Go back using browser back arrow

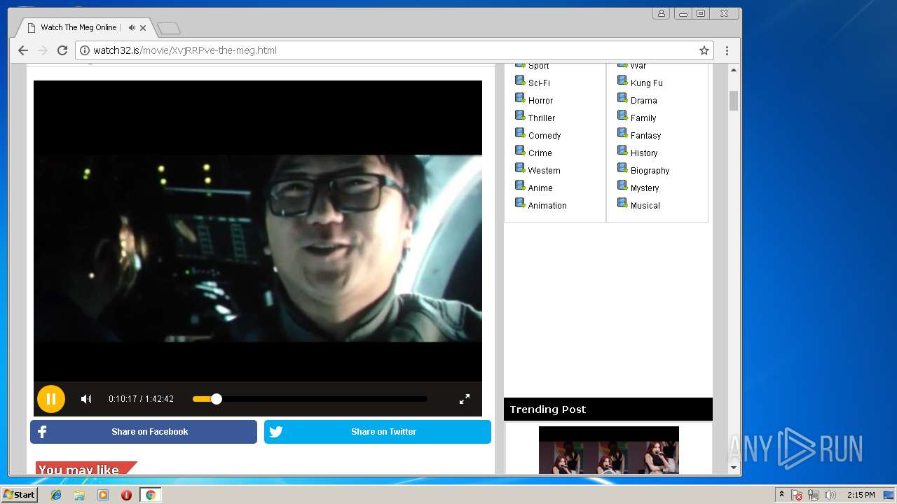[23, 50]
